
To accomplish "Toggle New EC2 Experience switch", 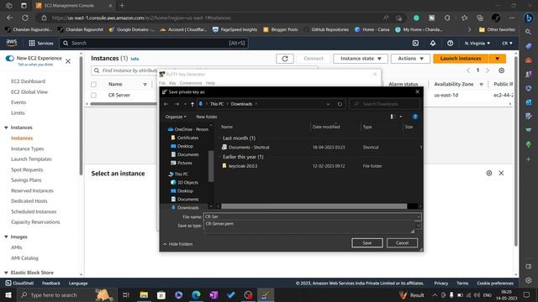I will [x=9, y=58].
